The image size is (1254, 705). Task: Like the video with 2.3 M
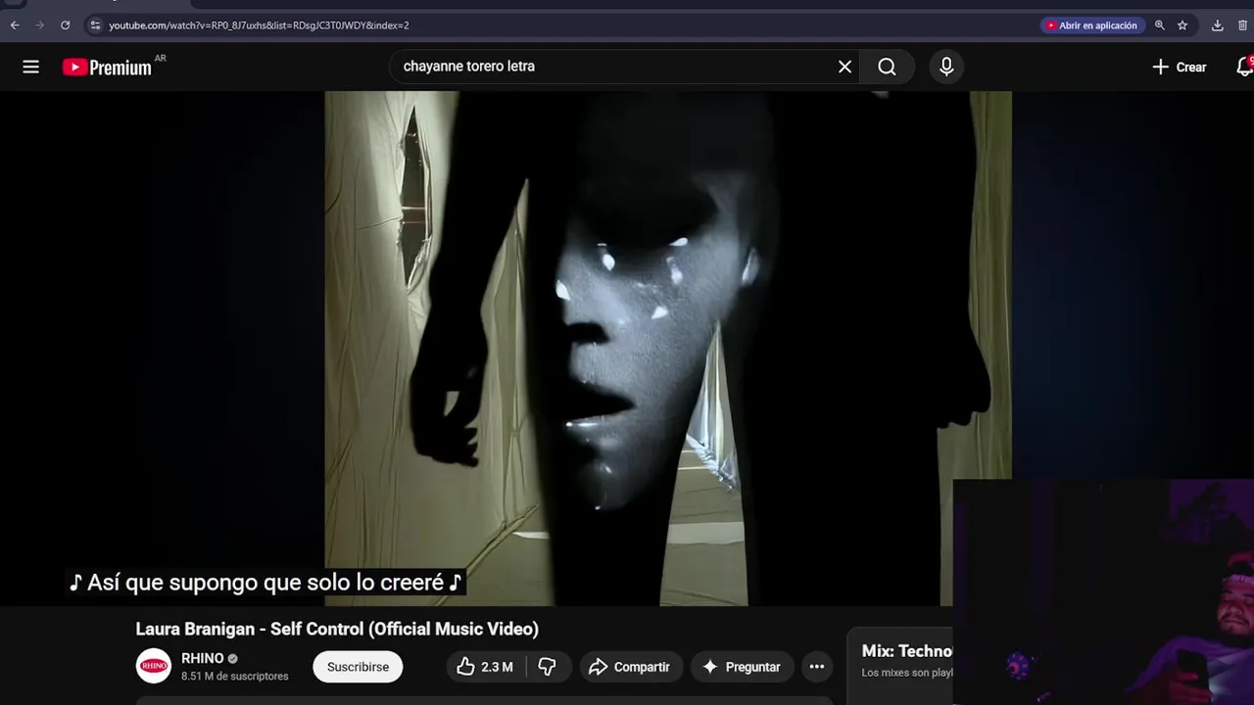coord(487,667)
